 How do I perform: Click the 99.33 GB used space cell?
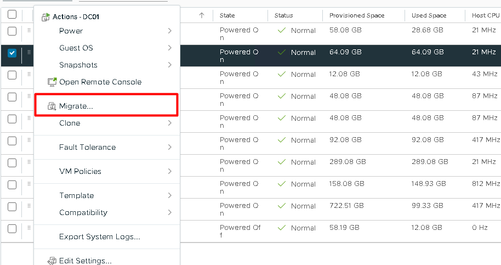428,206
